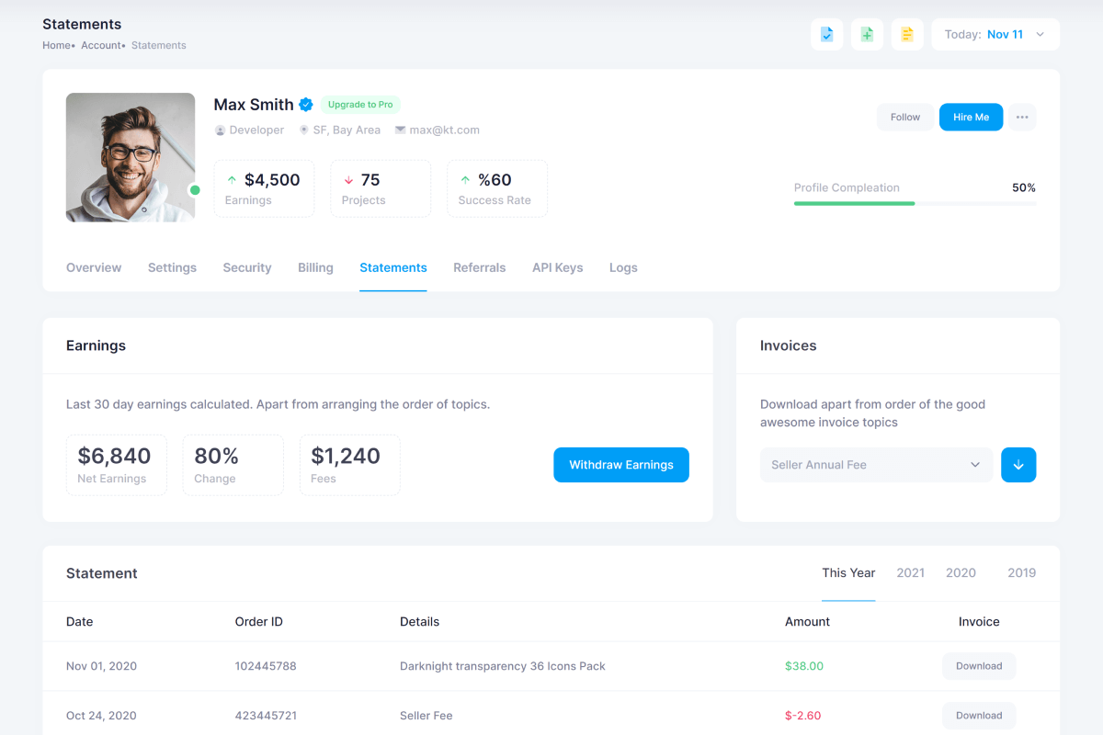Click the blue document check icon
Image resolution: width=1103 pixels, height=735 pixels.
click(826, 35)
